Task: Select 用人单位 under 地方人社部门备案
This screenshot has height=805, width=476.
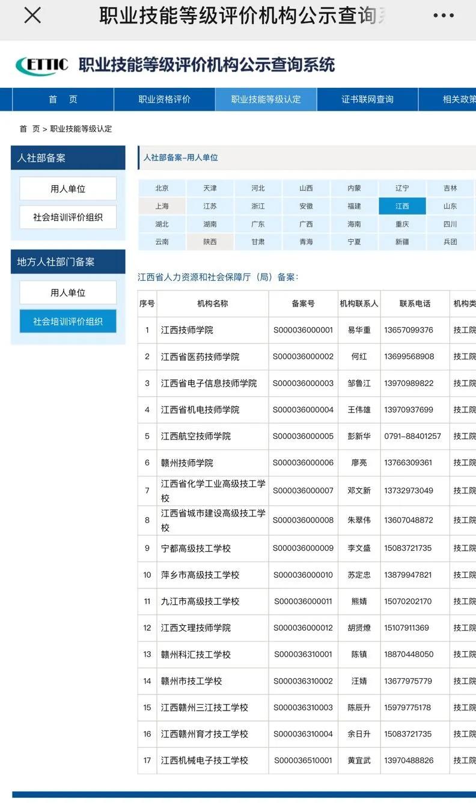Action: tap(68, 293)
